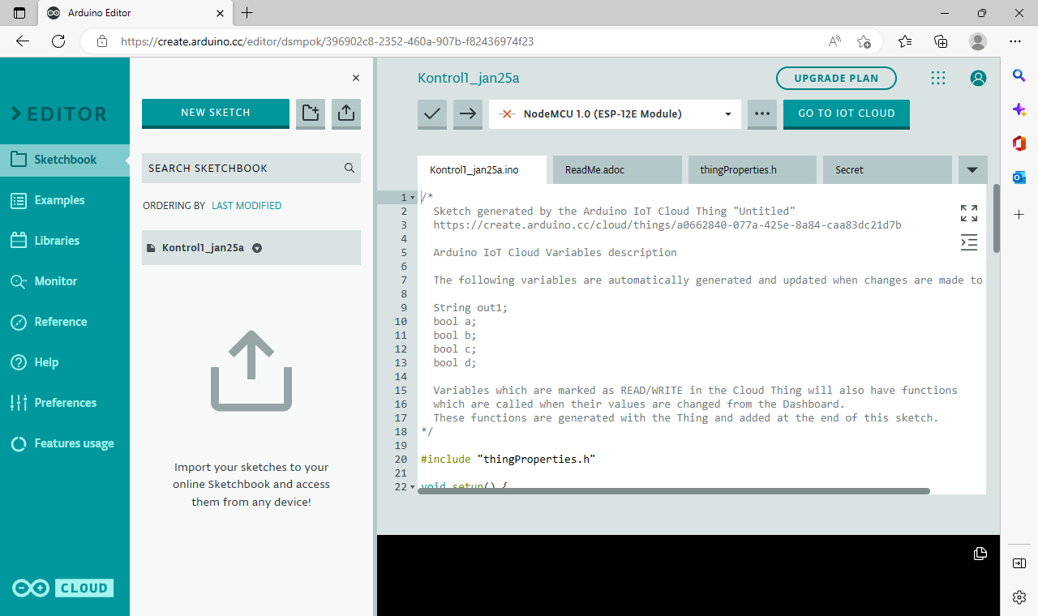Click the Upload arrow button
Screen dimensions: 1038x616
click(468, 114)
